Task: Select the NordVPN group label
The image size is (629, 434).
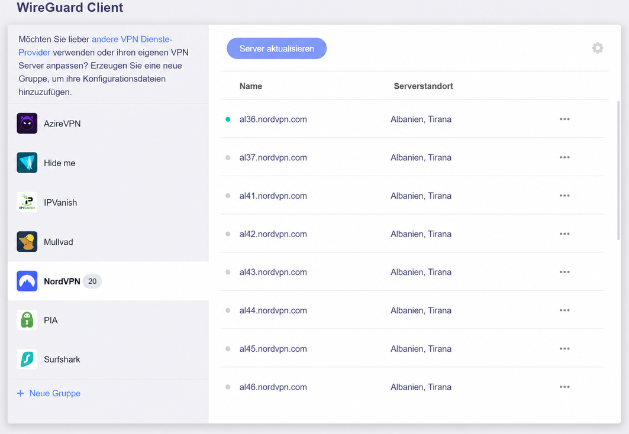Action: pyautogui.click(x=62, y=281)
